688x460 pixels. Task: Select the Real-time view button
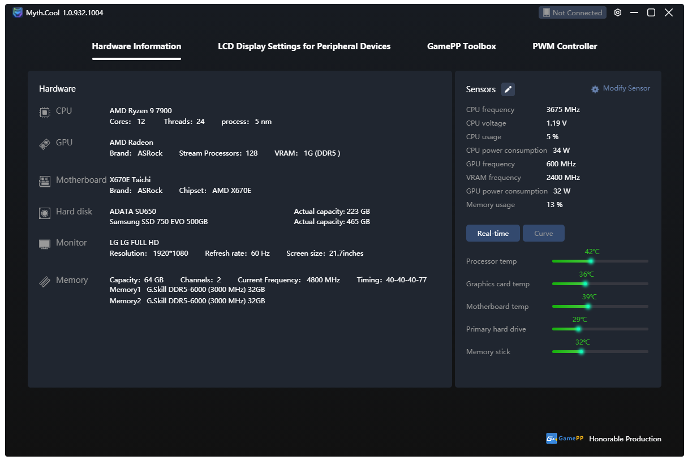click(493, 233)
